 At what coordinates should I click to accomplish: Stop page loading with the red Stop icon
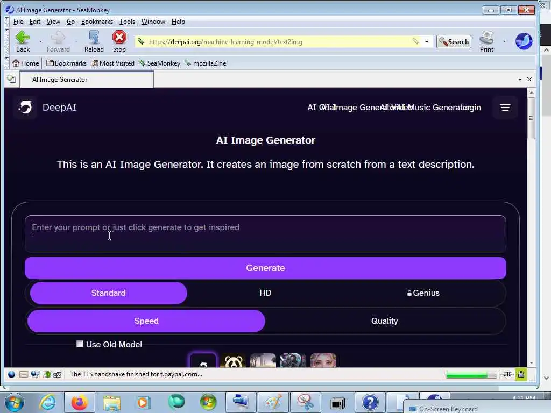[119, 37]
